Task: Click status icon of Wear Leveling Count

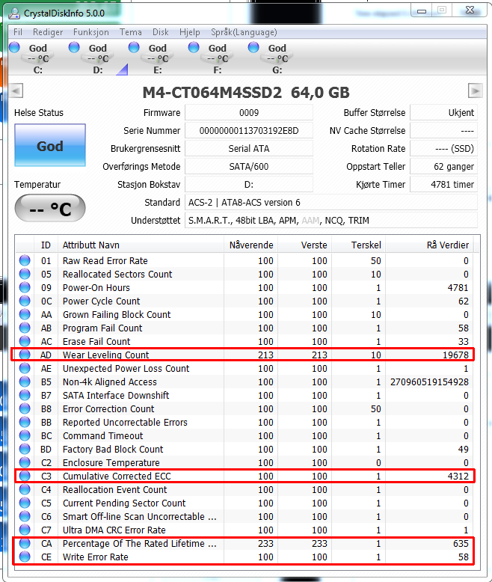Action: [25, 355]
